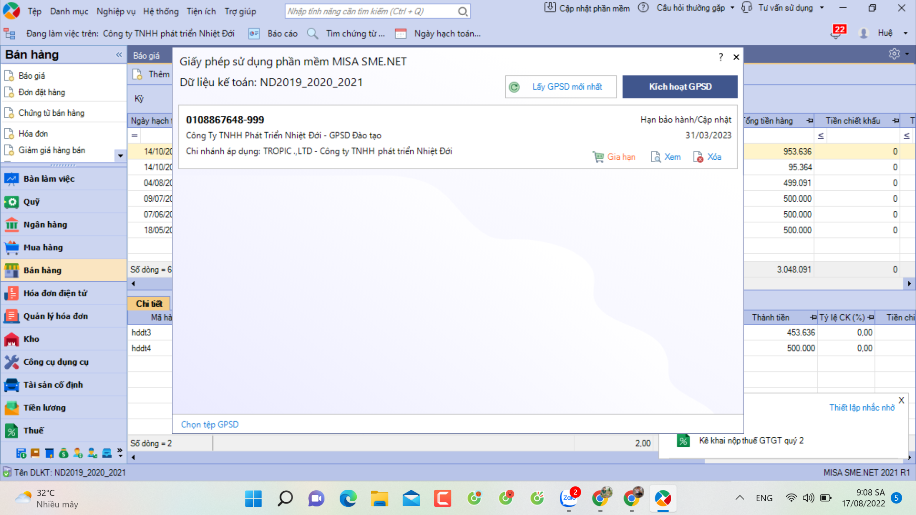Select Giảm giá hàng bán in sidebar
This screenshot has width=916, height=515.
pos(52,150)
